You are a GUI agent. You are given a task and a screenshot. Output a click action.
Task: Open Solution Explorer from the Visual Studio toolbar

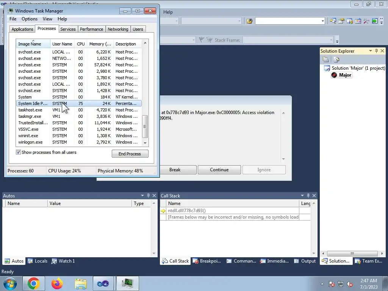click(x=333, y=21)
